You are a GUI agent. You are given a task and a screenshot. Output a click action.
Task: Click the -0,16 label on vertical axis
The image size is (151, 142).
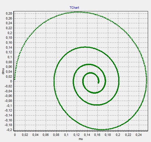[x=8, y=120]
